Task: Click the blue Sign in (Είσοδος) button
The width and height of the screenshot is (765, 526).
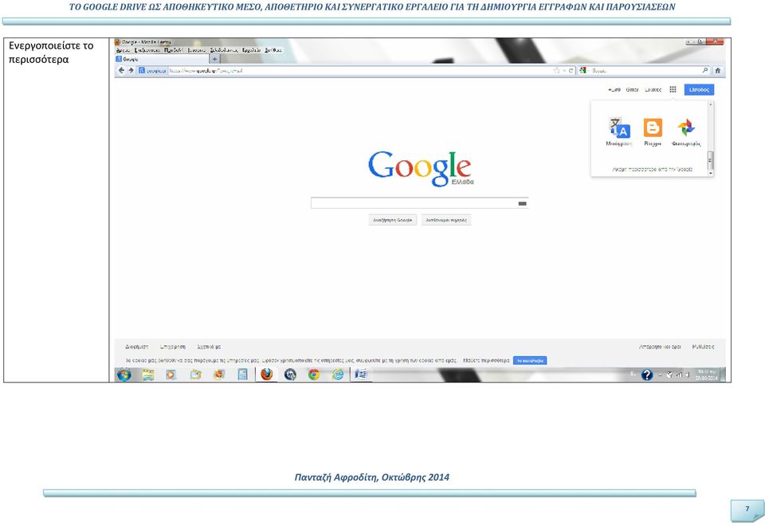Action: click(x=699, y=90)
